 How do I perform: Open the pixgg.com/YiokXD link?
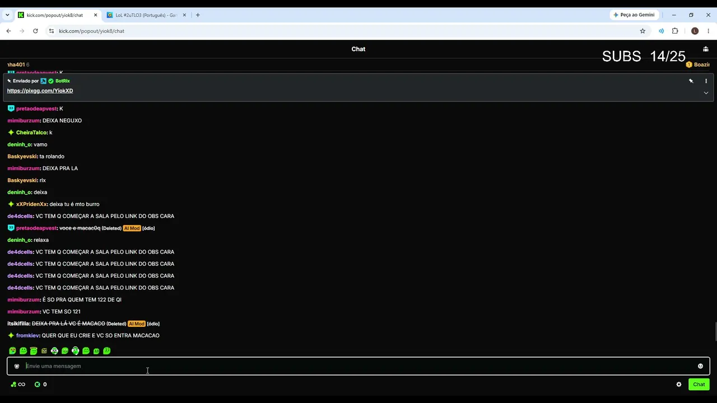(40, 91)
